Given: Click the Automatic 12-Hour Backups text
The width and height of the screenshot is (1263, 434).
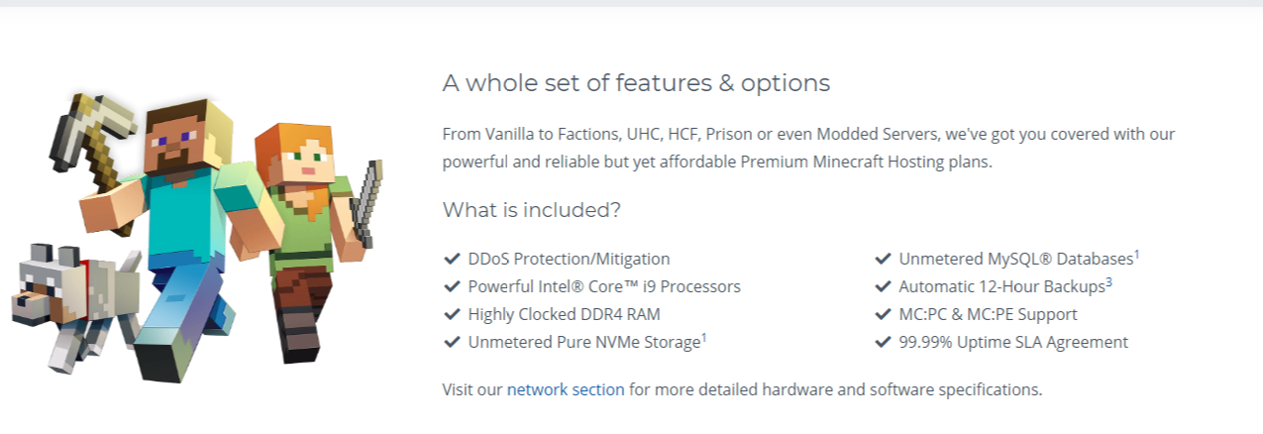Looking at the screenshot, I should [1000, 286].
